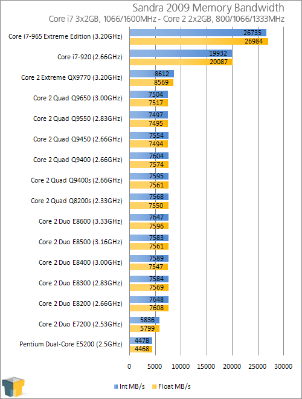The image size is (302, 399).
Task: Click the Techgage cube logo icon
Action: click(x=13, y=386)
